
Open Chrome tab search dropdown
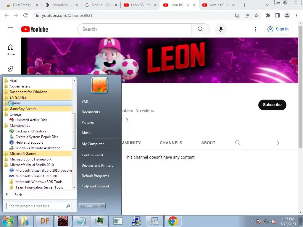[x=267, y=5]
